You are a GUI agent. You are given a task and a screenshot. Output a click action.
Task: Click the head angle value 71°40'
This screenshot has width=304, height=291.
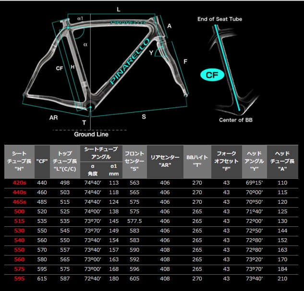coord(254,211)
